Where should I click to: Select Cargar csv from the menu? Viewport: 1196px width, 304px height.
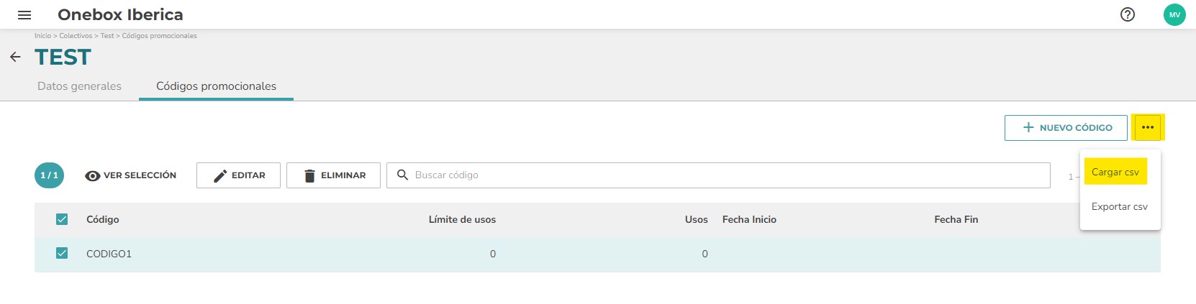click(x=1115, y=172)
